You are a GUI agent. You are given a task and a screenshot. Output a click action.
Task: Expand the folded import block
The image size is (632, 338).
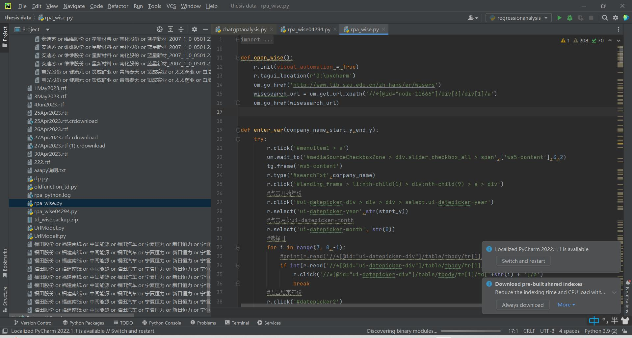pos(238,39)
